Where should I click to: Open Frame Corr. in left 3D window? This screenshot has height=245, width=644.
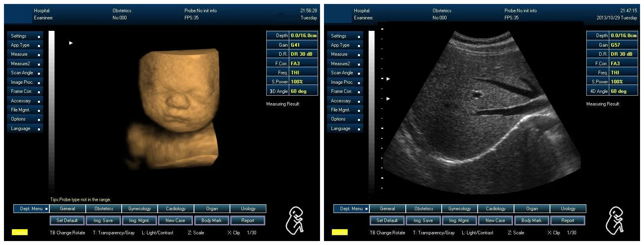[x=25, y=91]
